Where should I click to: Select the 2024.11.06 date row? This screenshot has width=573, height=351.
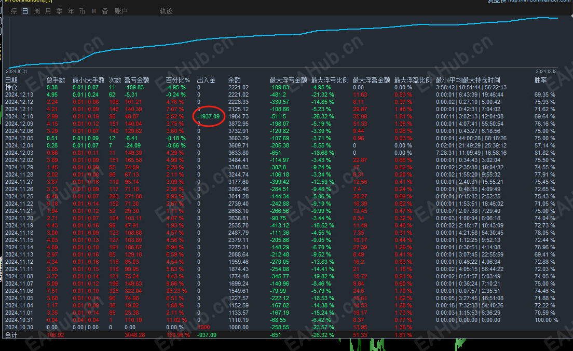[x=19, y=291]
